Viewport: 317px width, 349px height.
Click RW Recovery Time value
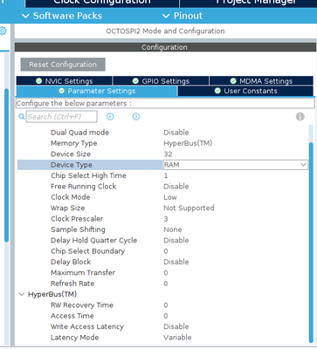(166, 305)
